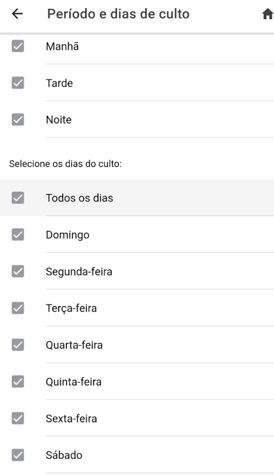Uncheck the Sexta-feira checkbox
Screen dimensions: 274x475
(x=18, y=419)
